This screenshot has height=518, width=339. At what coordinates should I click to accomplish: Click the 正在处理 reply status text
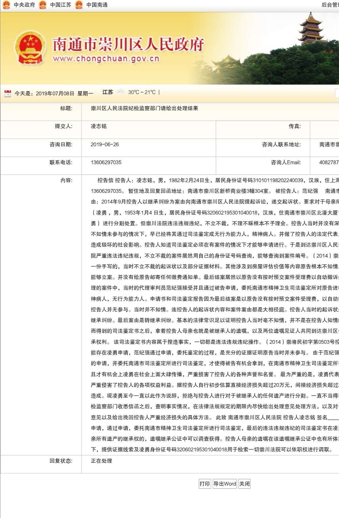tap(101, 461)
